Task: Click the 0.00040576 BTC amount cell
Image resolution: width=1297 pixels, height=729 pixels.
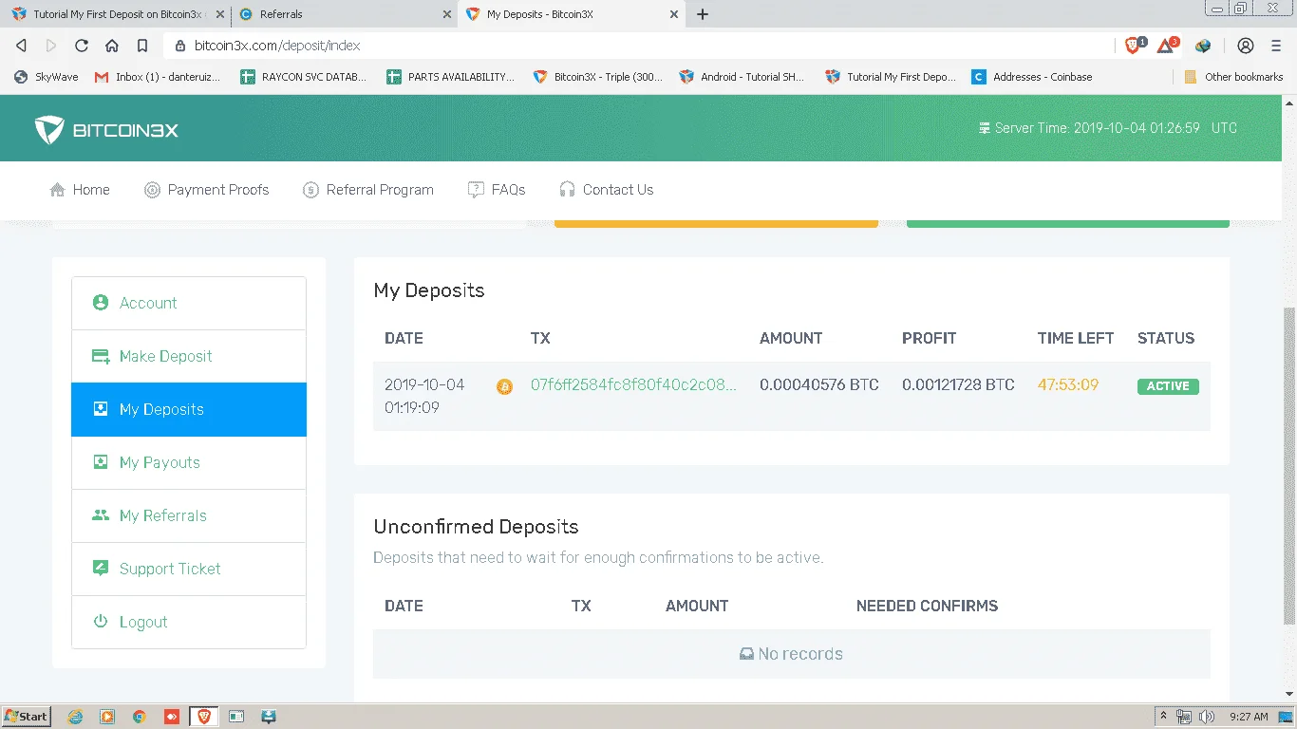Action: coord(819,385)
